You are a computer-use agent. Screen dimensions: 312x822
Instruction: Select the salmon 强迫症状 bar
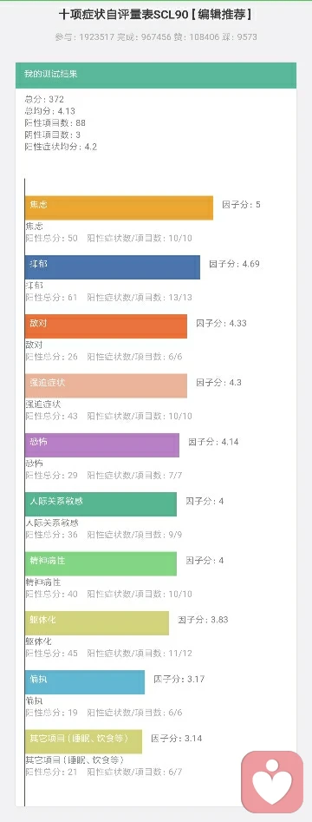(x=106, y=385)
